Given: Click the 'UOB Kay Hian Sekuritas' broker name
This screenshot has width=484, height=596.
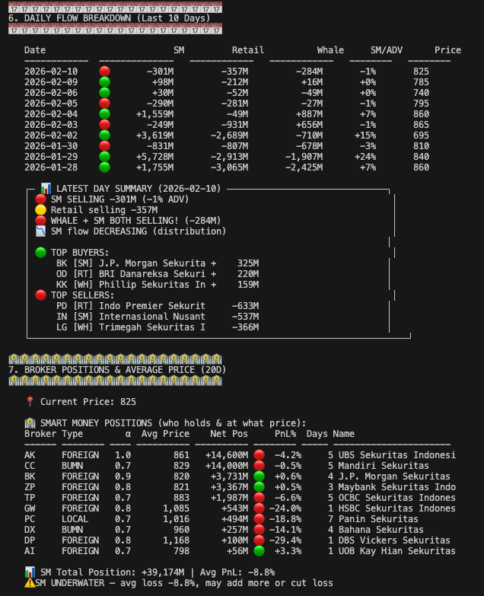Looking at the screenshot, I should 397,551.
